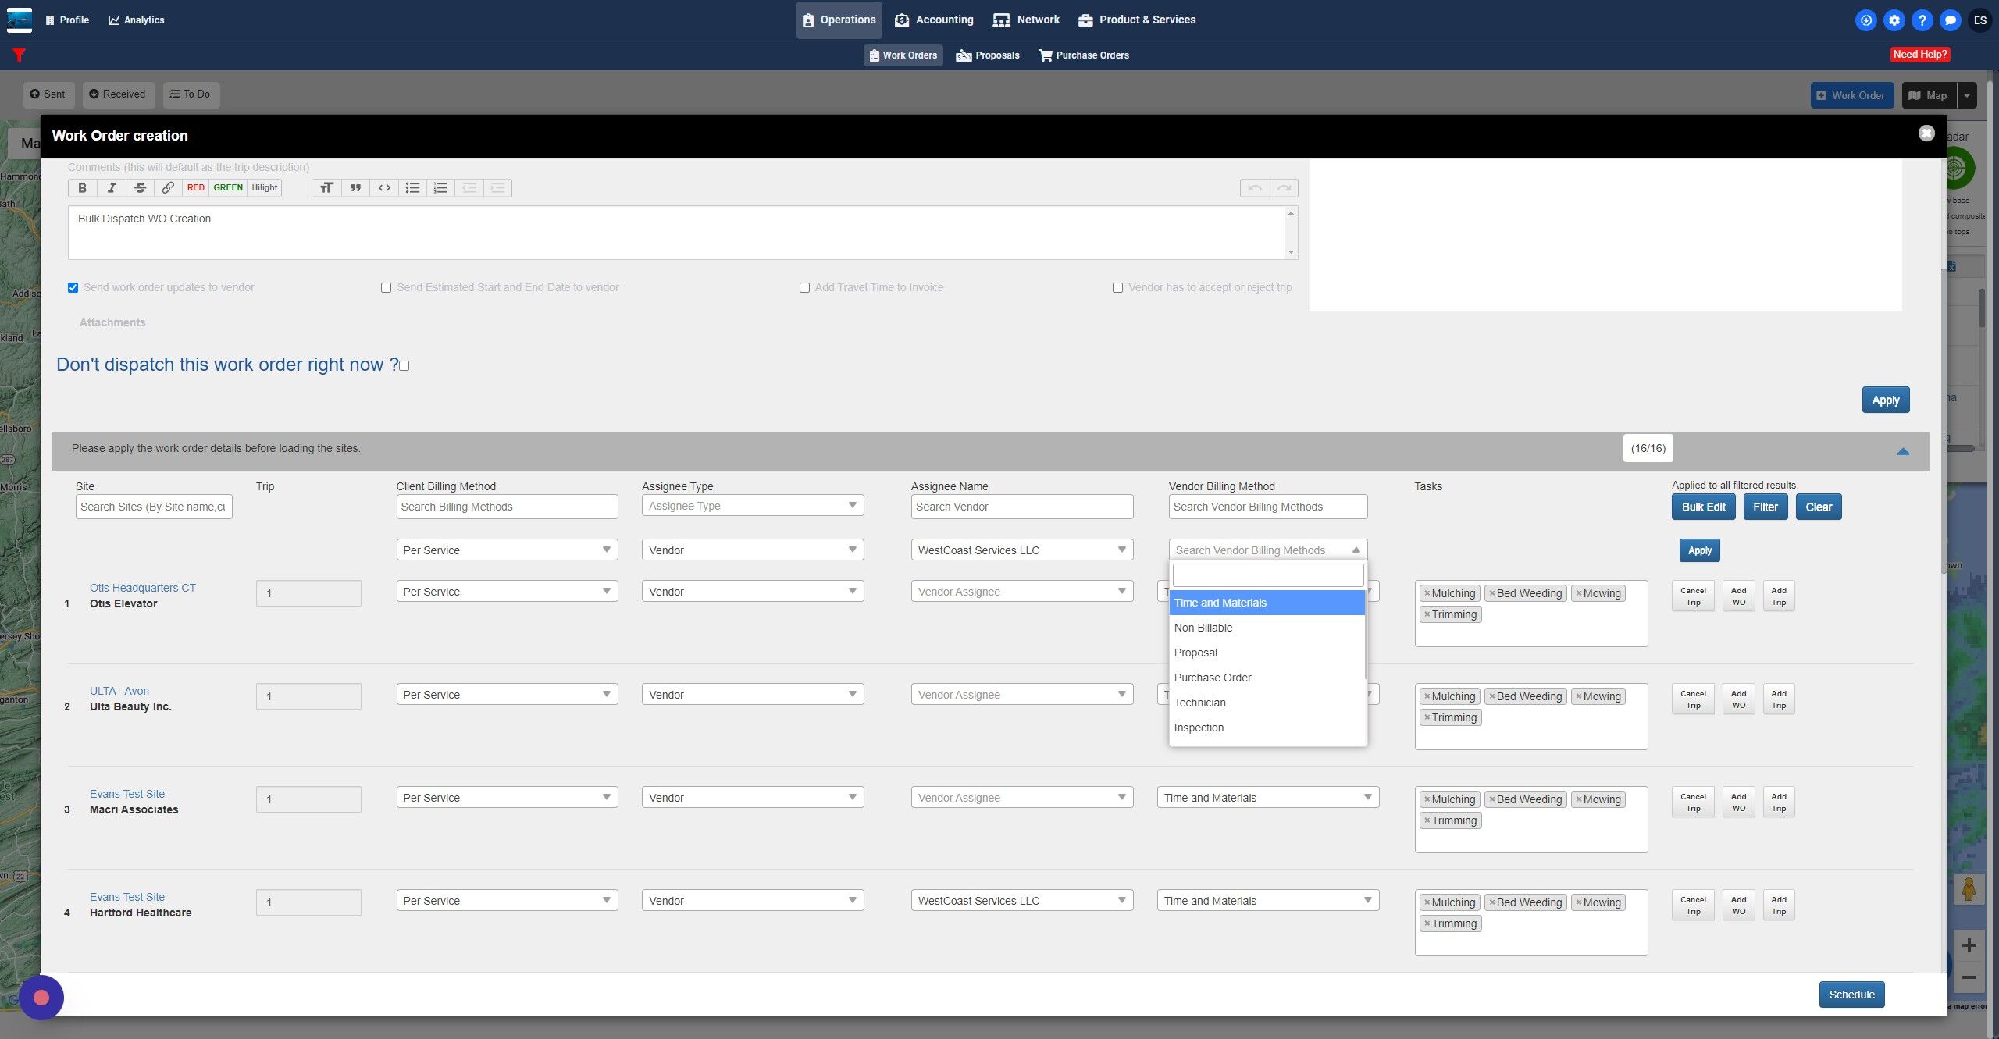1999x1039 pixels.
Task: Apply RED text color
Action: [195, 187]
